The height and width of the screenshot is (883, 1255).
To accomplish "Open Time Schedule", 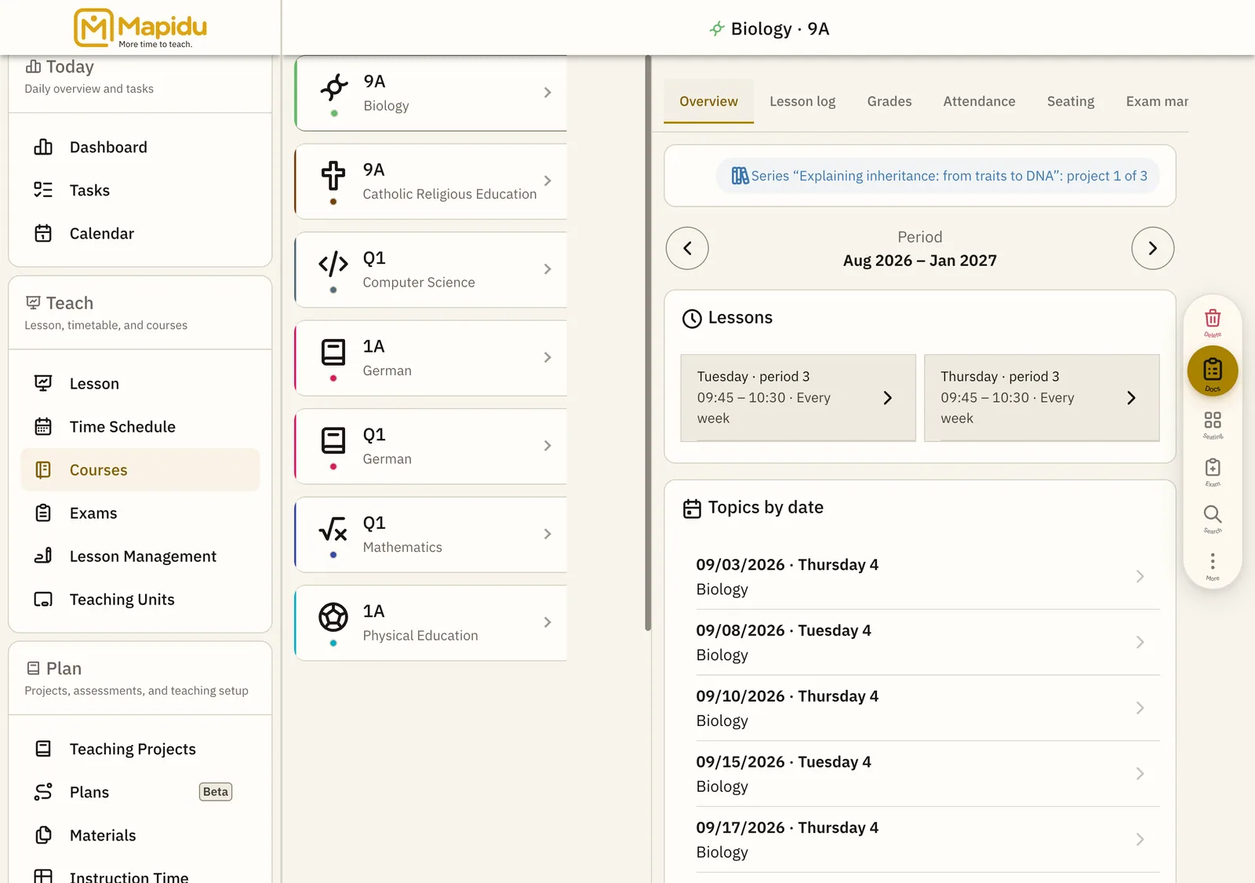I will (140, 427).
